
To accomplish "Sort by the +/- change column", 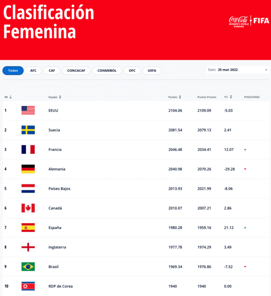I will [228, 97].
